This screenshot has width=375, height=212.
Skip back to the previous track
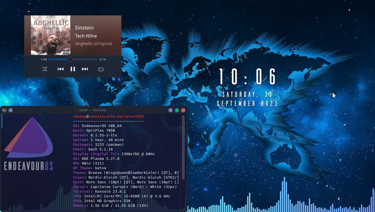coord(60,69)
